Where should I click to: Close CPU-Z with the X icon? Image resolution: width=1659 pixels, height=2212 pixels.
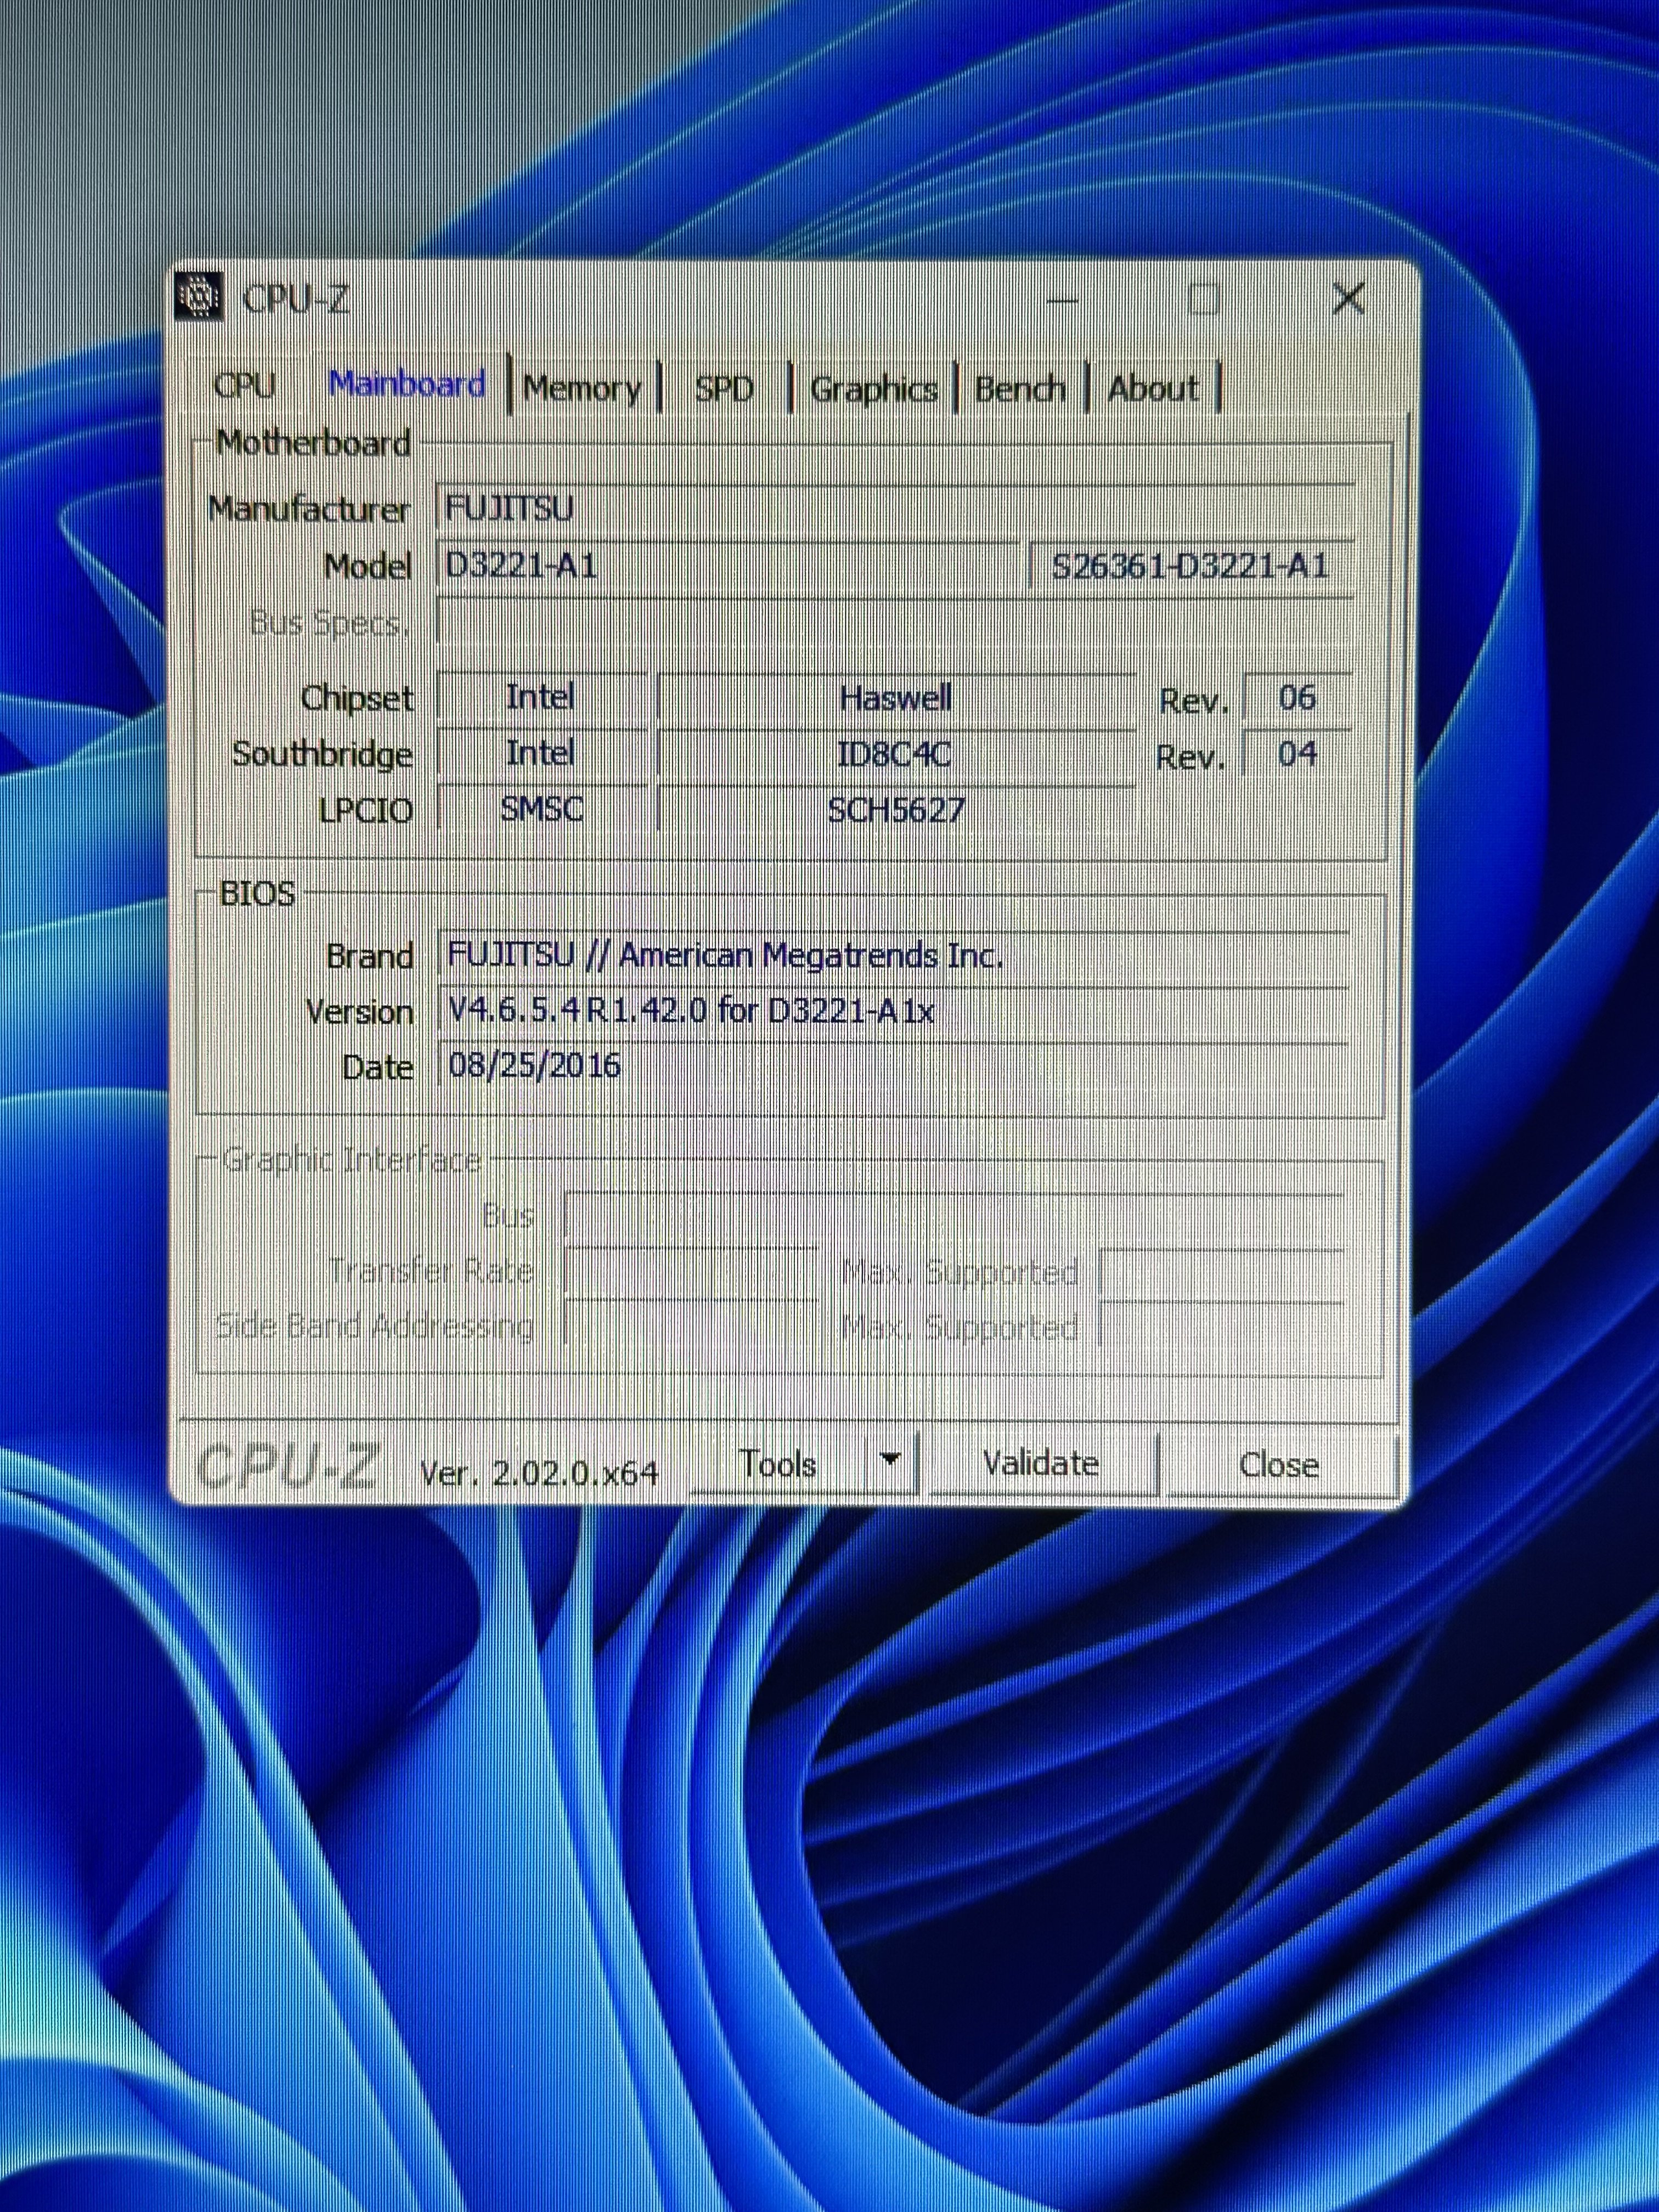1348,298
